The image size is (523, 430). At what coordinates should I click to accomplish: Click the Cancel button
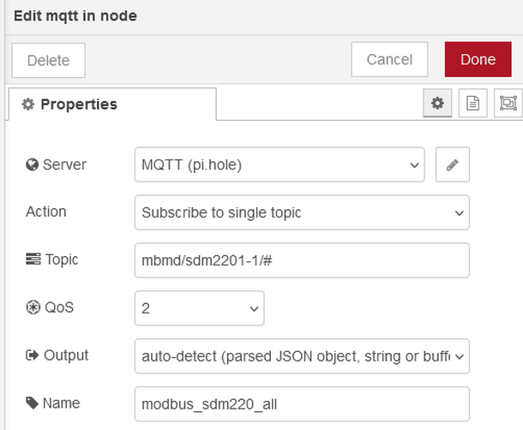pyautogui.click(x=389, y=60)
